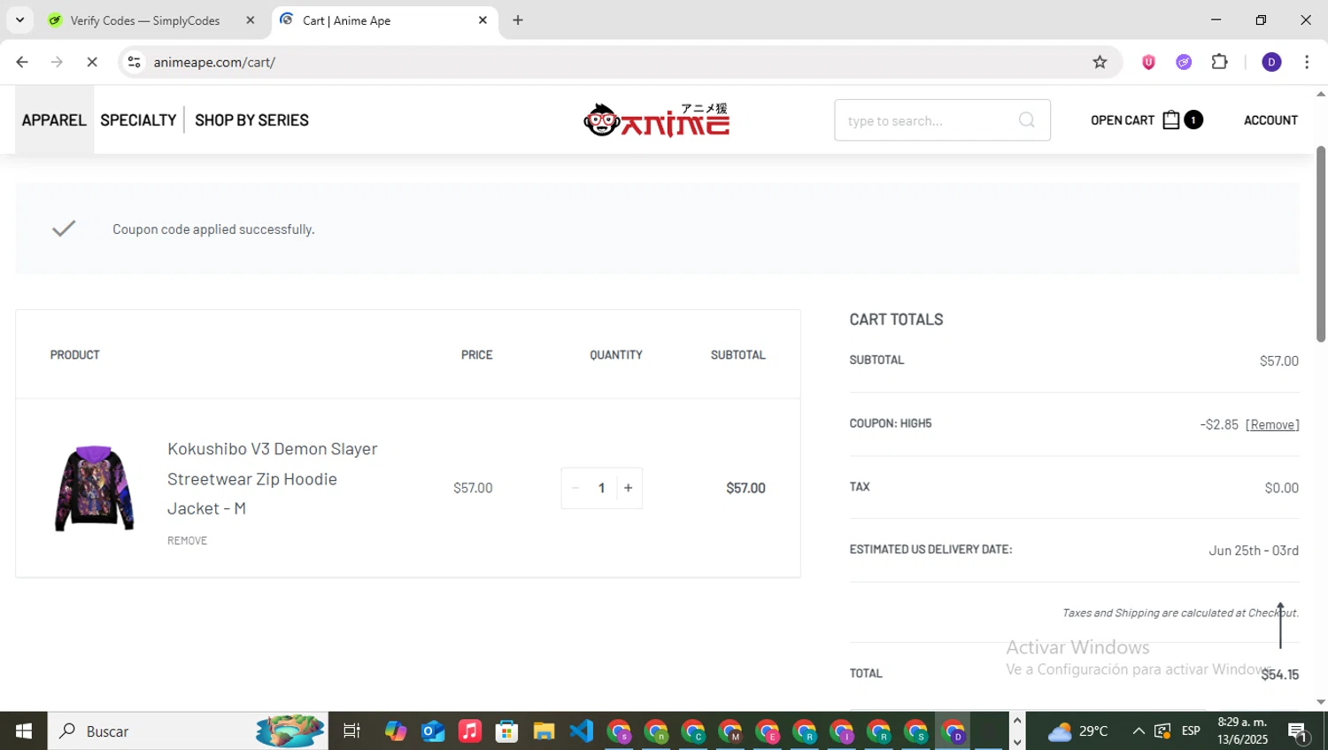Remove the HIGH5 coupon
The image size is (1328, 750).
tap(1272, 425)
